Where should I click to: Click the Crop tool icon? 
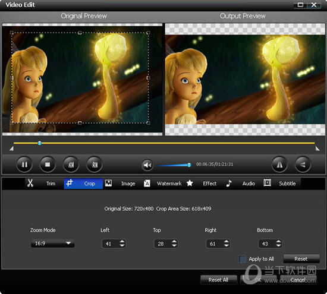(x=69, y=183)
